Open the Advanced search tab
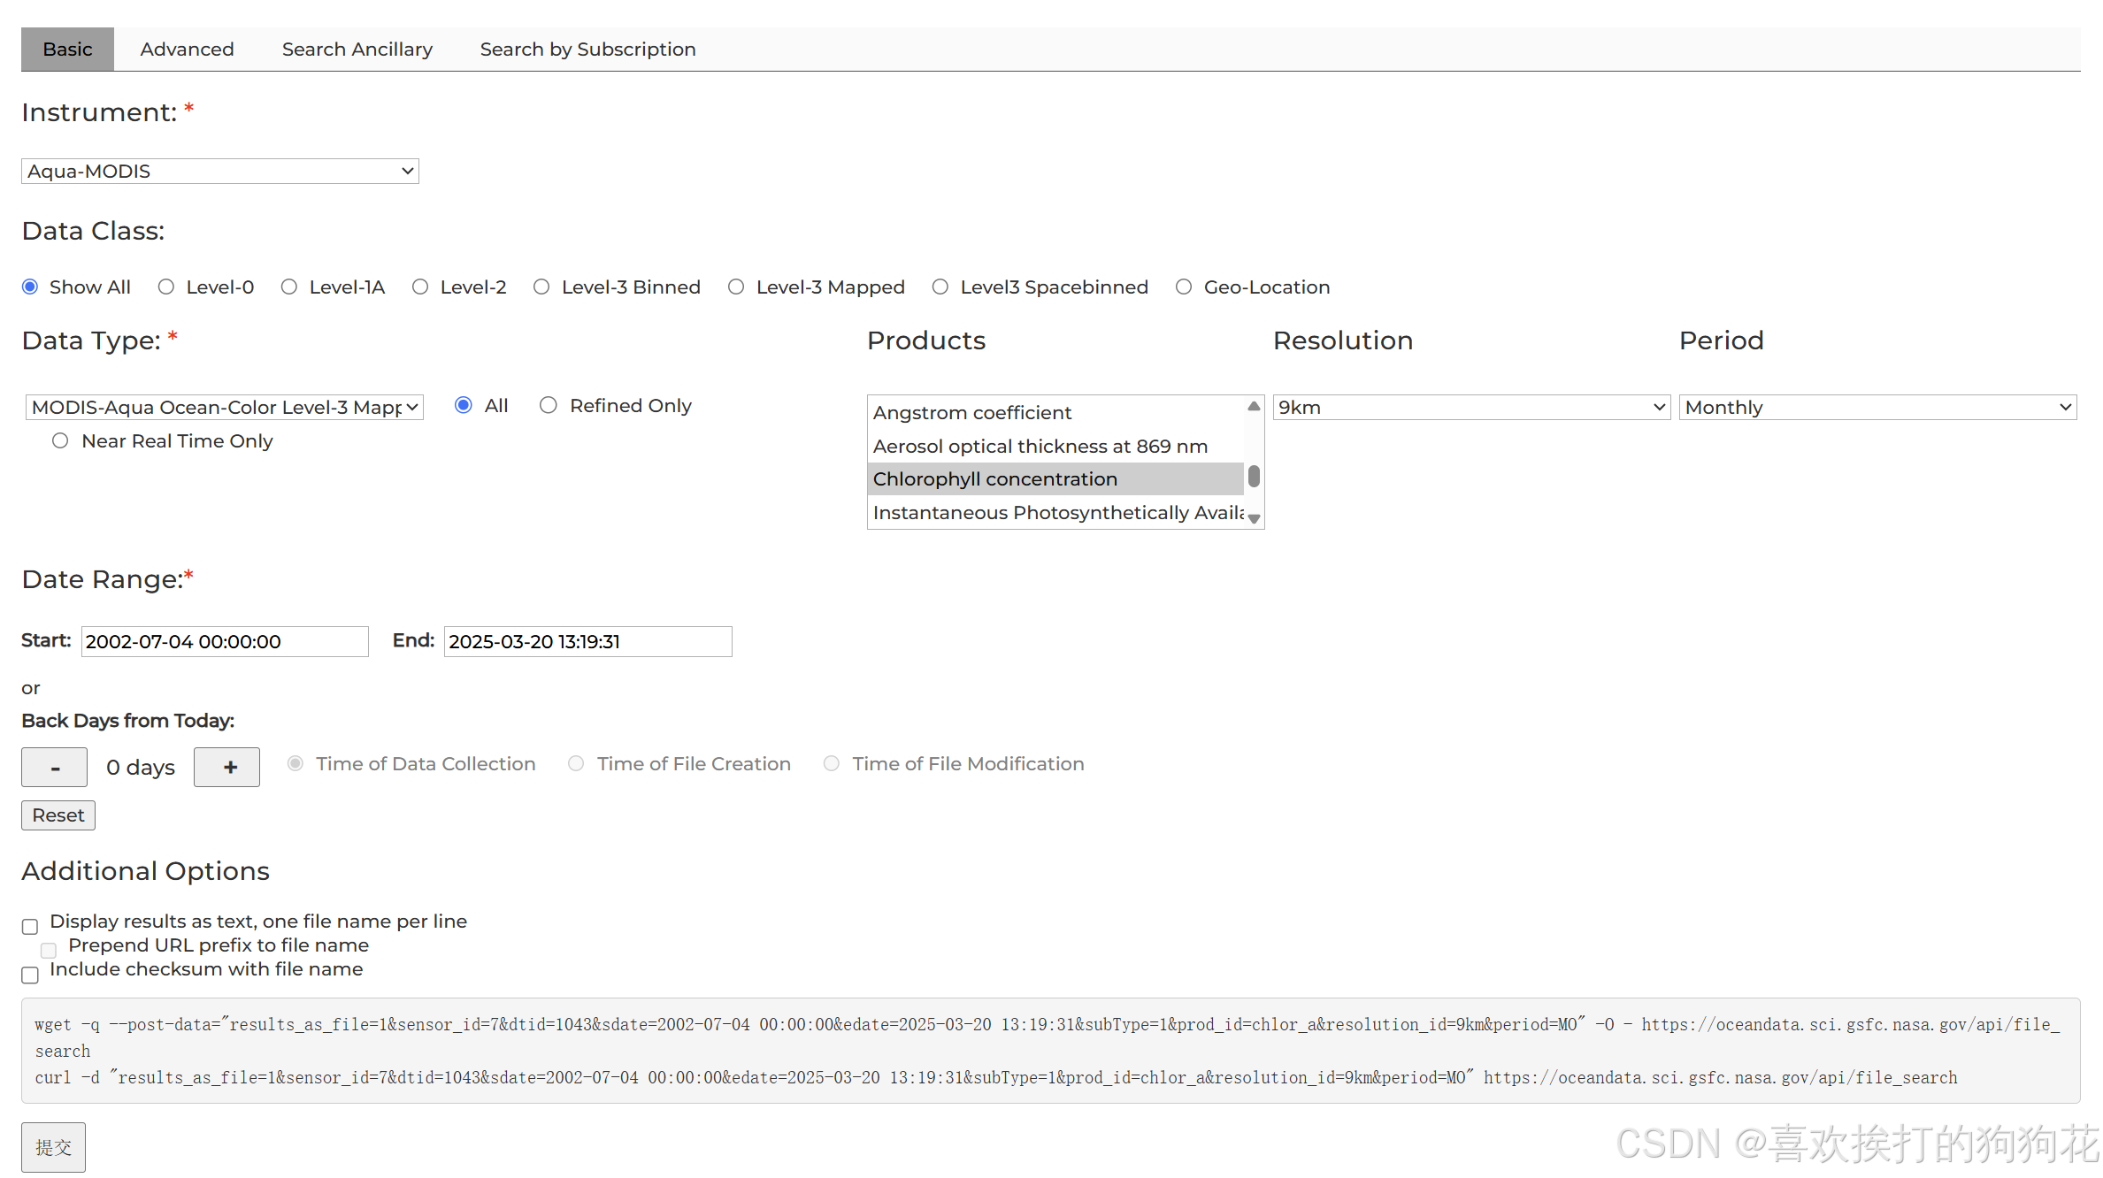This screenshot has height=1178, width=2103. (187, 50)
